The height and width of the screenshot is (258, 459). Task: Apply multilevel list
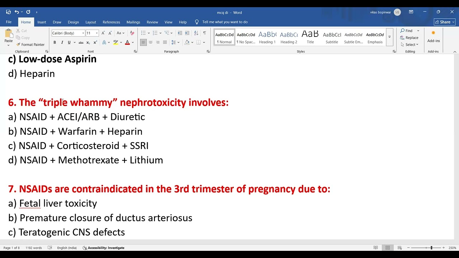coord(167,33)
